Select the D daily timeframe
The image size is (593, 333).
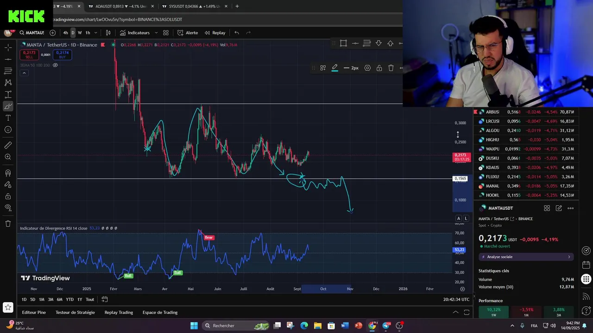73,33
